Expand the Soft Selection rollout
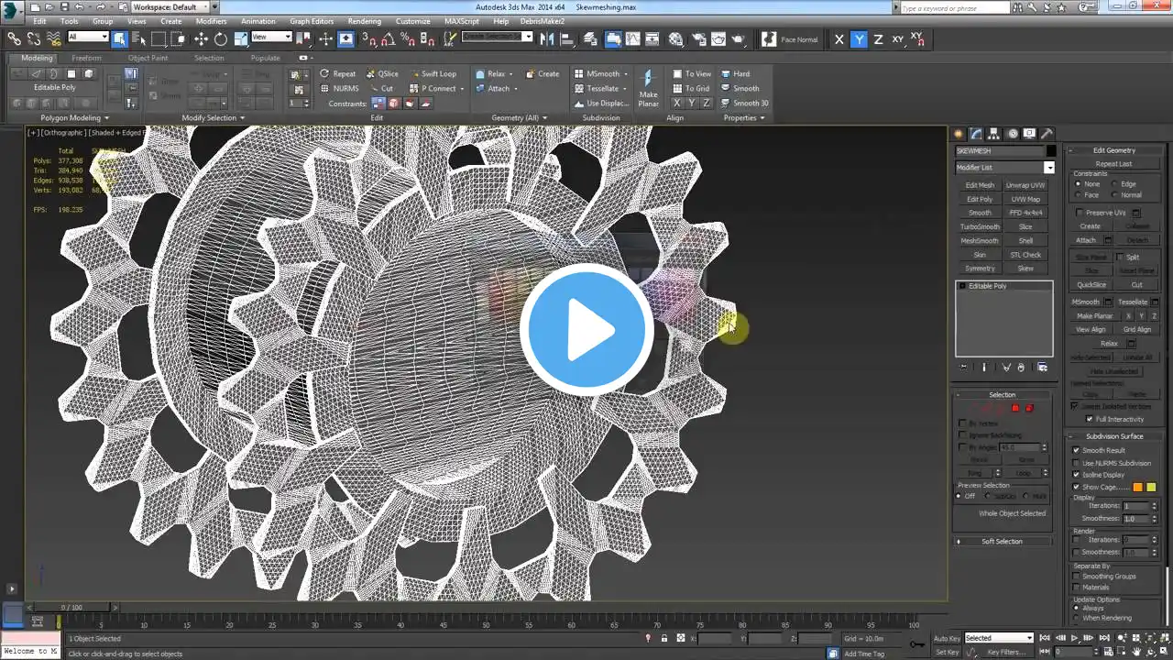The width and height of the screenshot is (1173, 660). 1003,541
